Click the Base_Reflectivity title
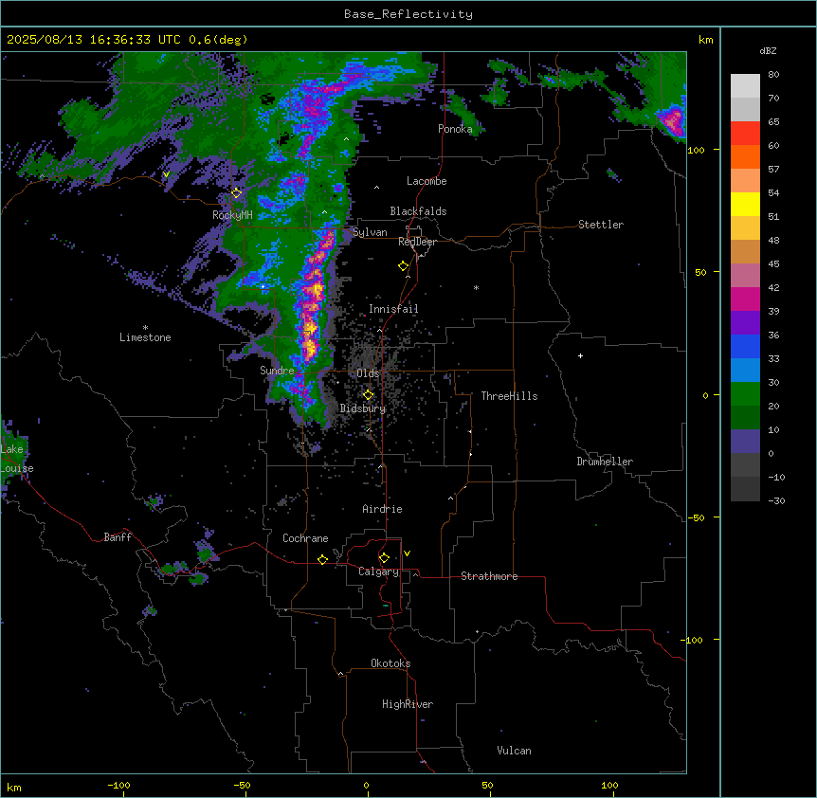817x798 pixels. [408, 14]
